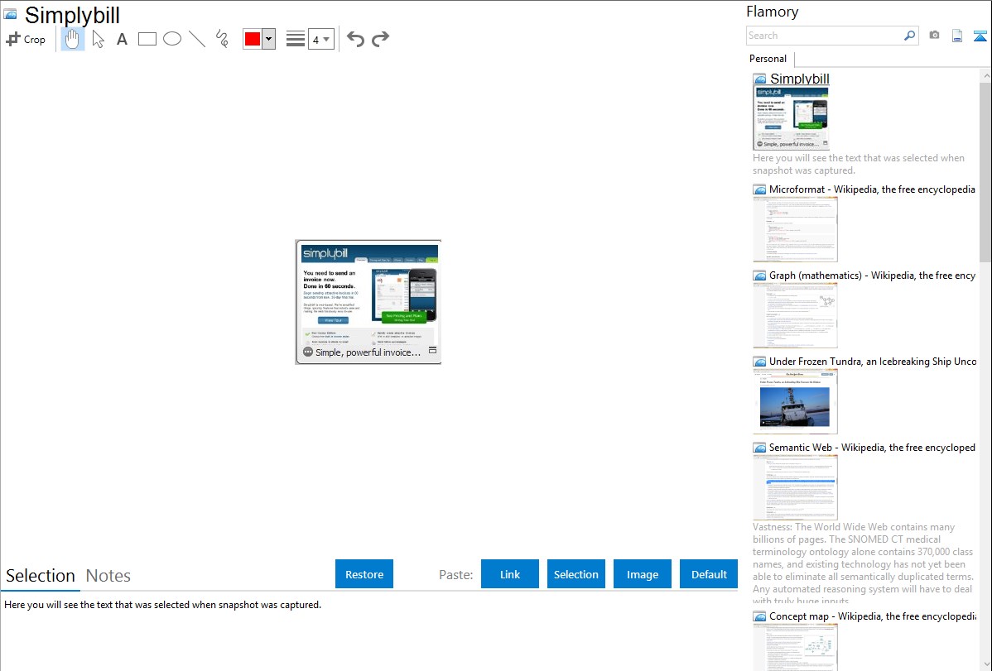Click the 'Here you will see' text in Selection pane
992x671 pixels.
click(162, 605)
